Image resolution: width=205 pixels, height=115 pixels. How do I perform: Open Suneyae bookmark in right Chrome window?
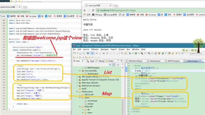pos(151,15)
